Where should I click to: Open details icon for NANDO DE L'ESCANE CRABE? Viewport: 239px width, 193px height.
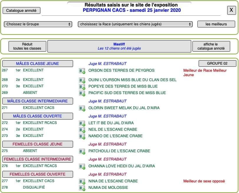(82, 136)
